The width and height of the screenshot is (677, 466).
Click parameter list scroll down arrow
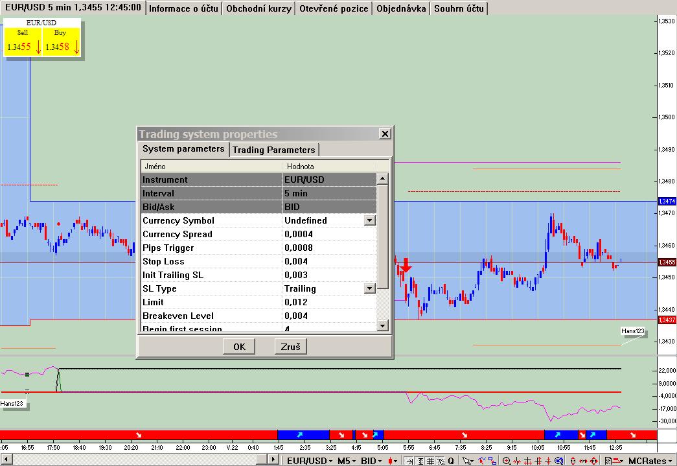382,325
